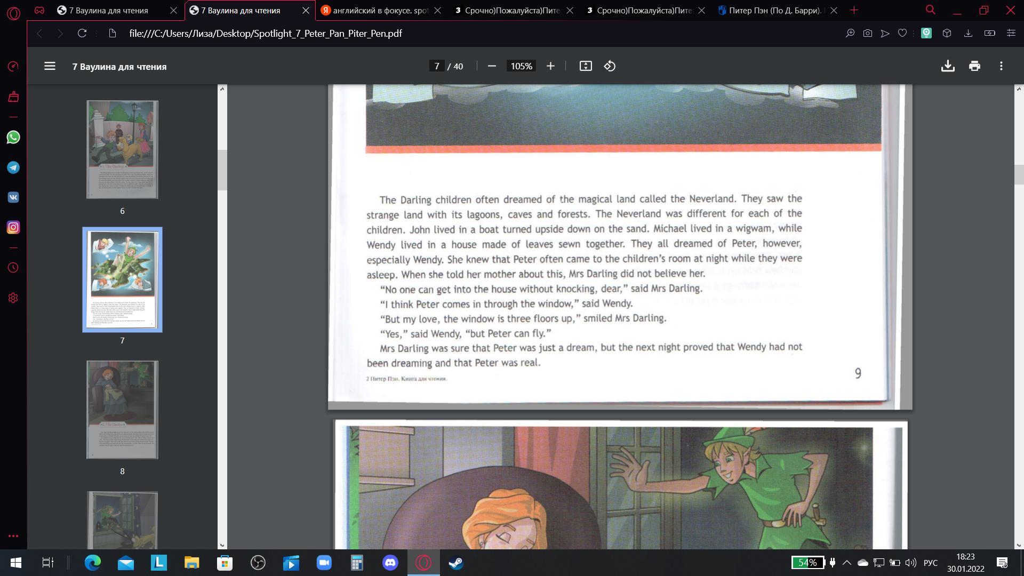
Task: Click the send to My Flow arrow icon
Action: (885, 33)
